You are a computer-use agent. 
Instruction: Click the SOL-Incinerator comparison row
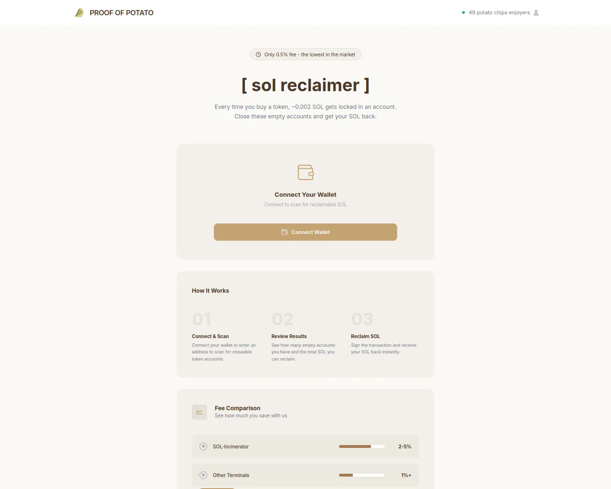coord(305,446)
